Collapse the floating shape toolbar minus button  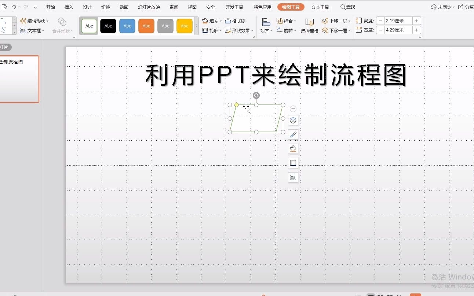click(293, 109)
